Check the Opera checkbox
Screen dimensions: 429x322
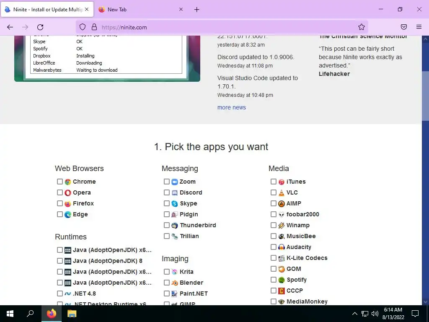point(59,192)
